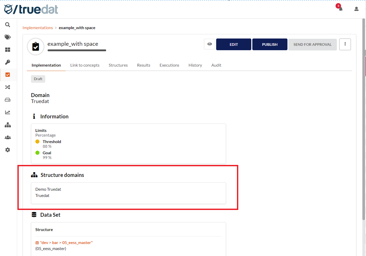Click the search magnifier sidebar icon
The width and height of the screenshot is (366, 256).
(8, 25)
